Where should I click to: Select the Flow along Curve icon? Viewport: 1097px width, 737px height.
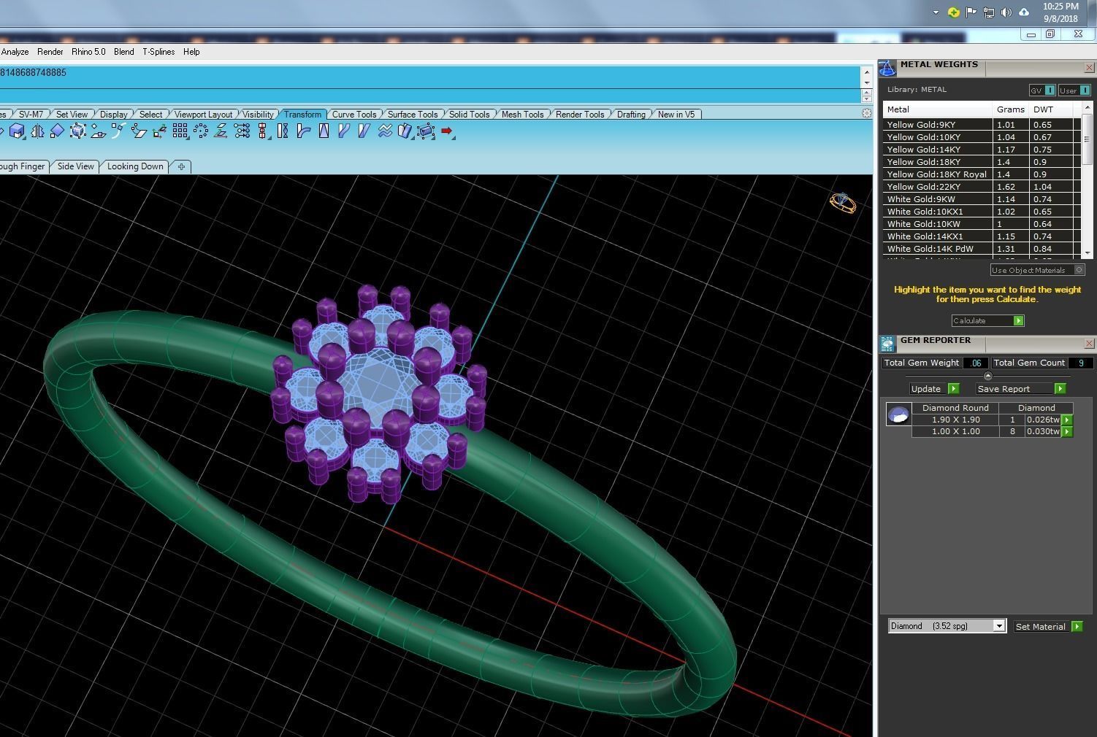coord(344,131)
